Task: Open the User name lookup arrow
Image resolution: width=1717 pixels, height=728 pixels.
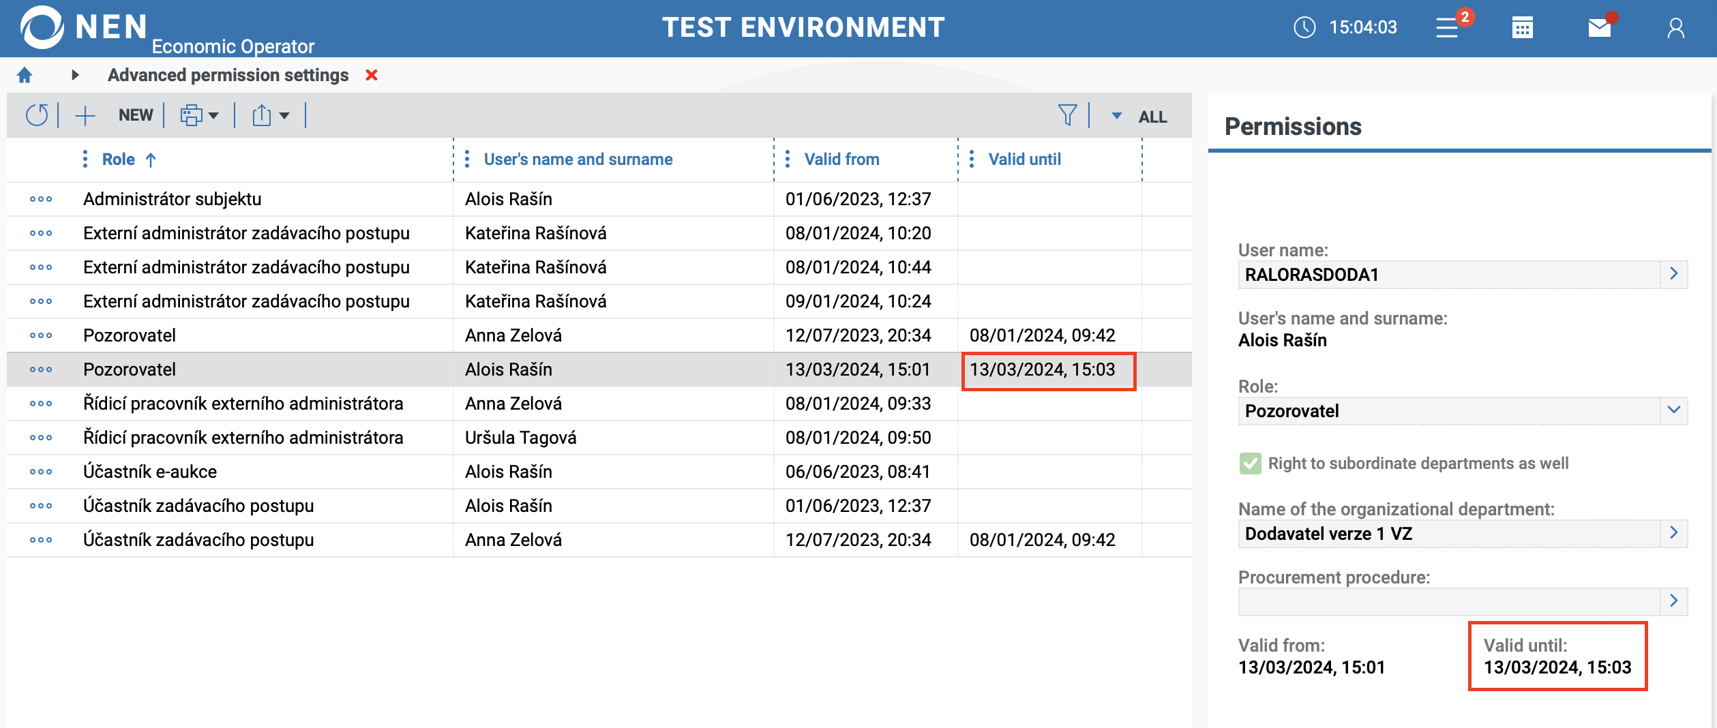Action: click(1673, 274)
